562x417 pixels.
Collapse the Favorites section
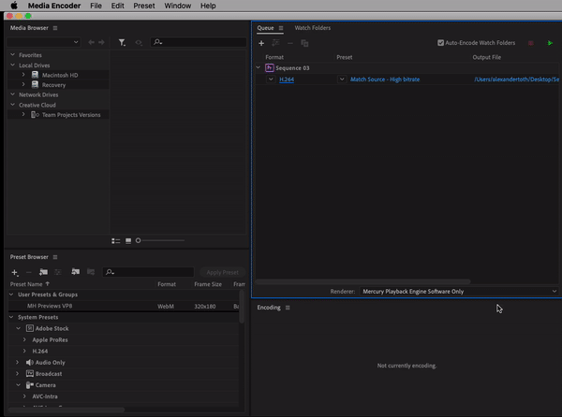(x=12, y=55)
